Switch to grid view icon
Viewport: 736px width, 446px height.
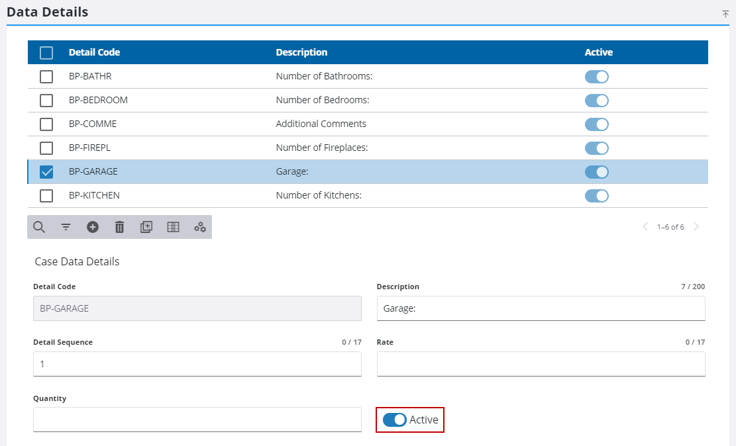(x=173, y=227)
